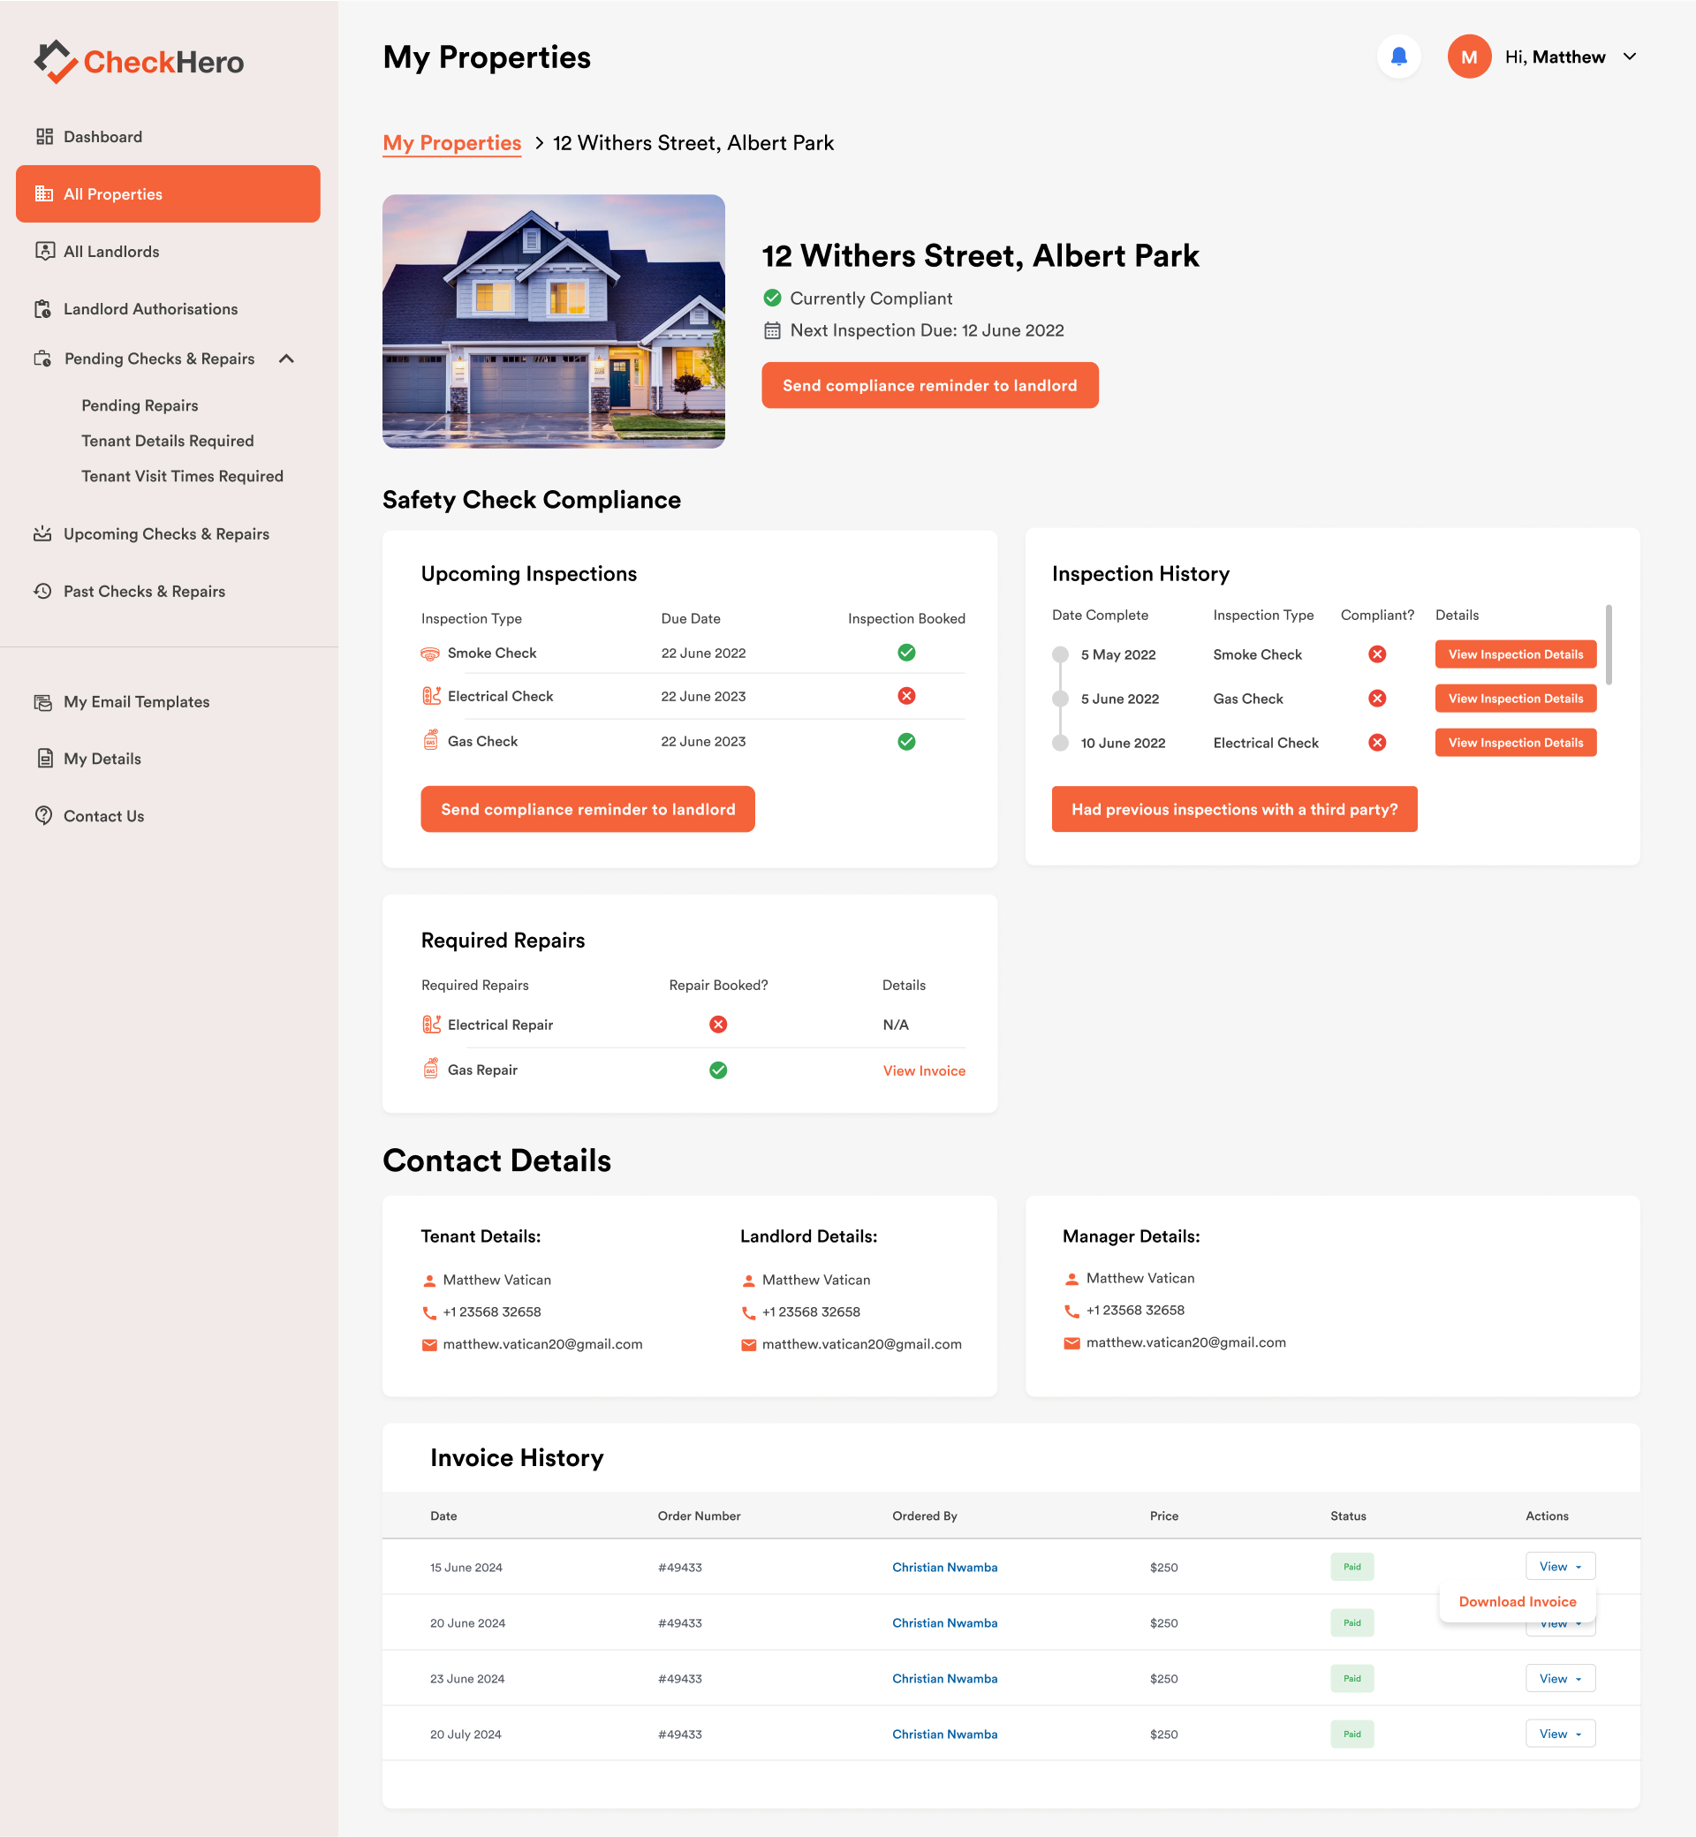Toggle booking status for Electrical Check inspection

pyautogui.click(x=905, y=696)
